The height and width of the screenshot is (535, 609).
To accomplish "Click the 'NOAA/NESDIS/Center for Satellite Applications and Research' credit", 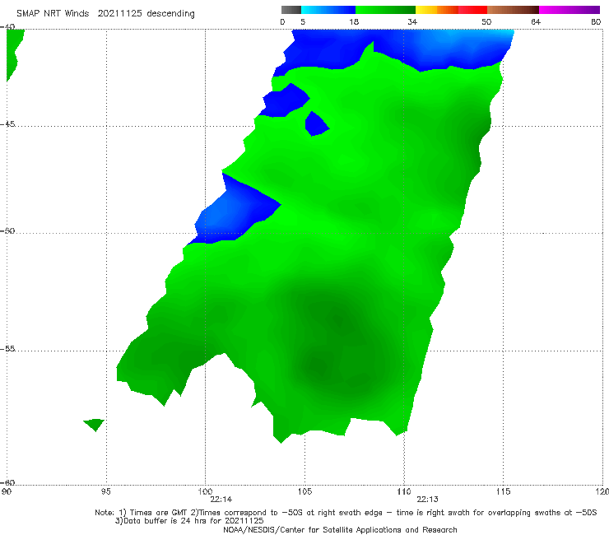I will point(340,530).
